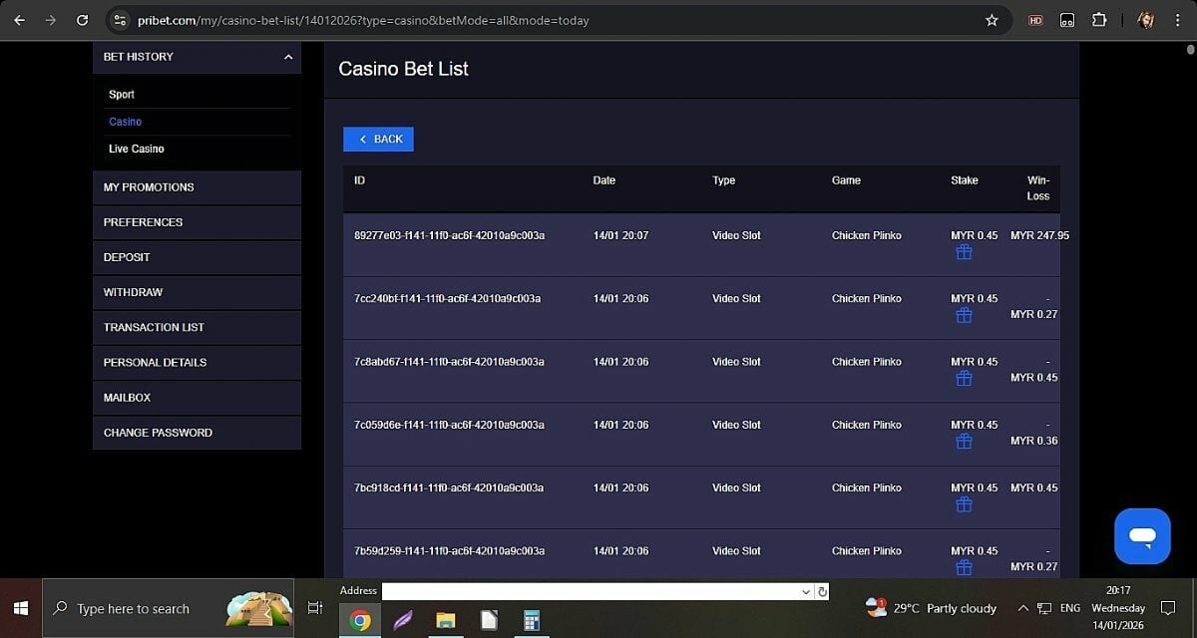Bookmark this page with the star icon

tap(992, 20)
